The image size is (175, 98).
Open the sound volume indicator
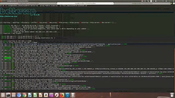(x=166, y=1)
